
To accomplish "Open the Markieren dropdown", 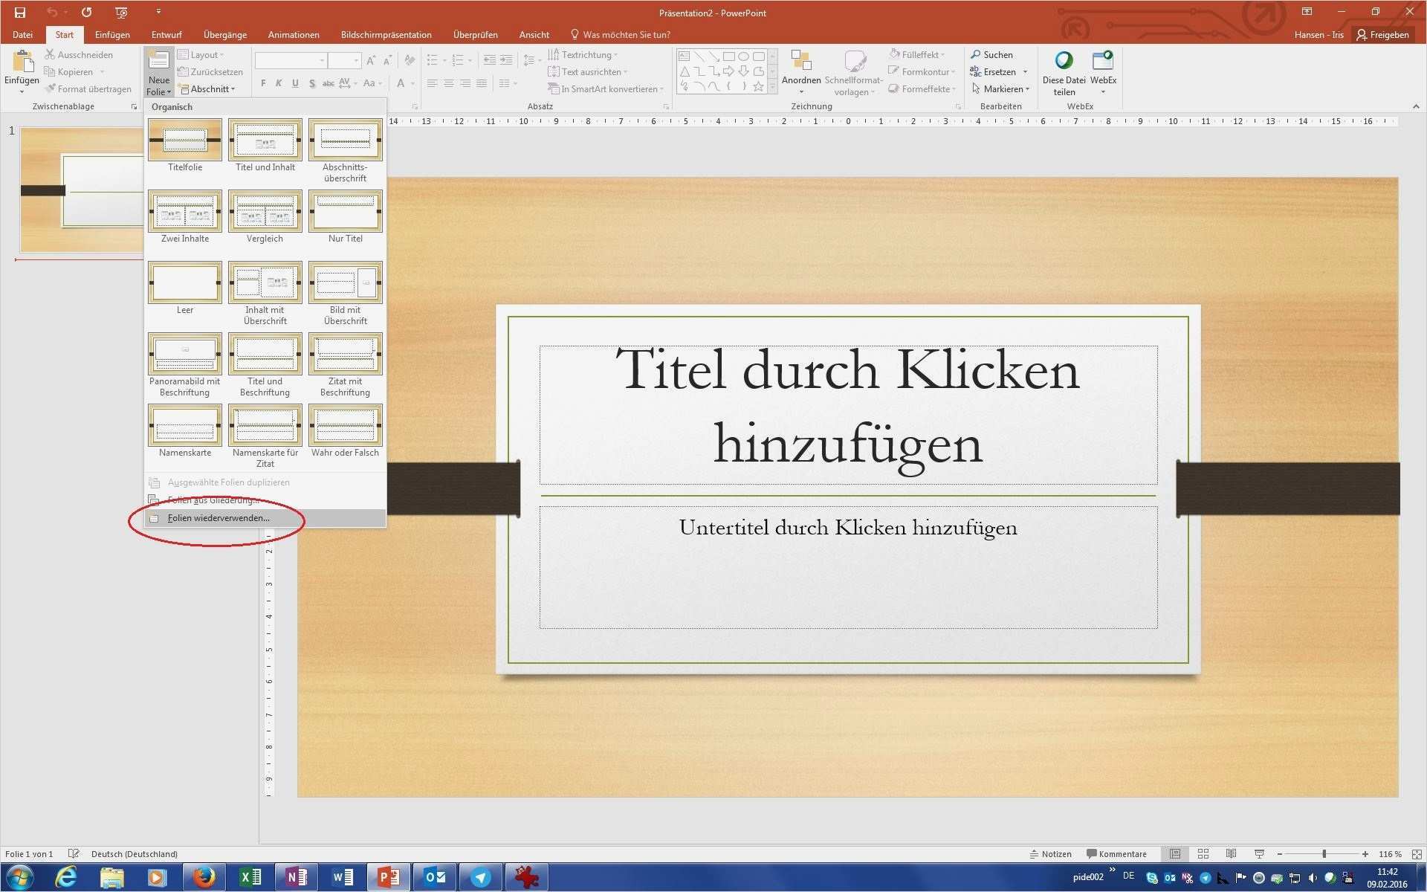I will tap(1002, 88).
